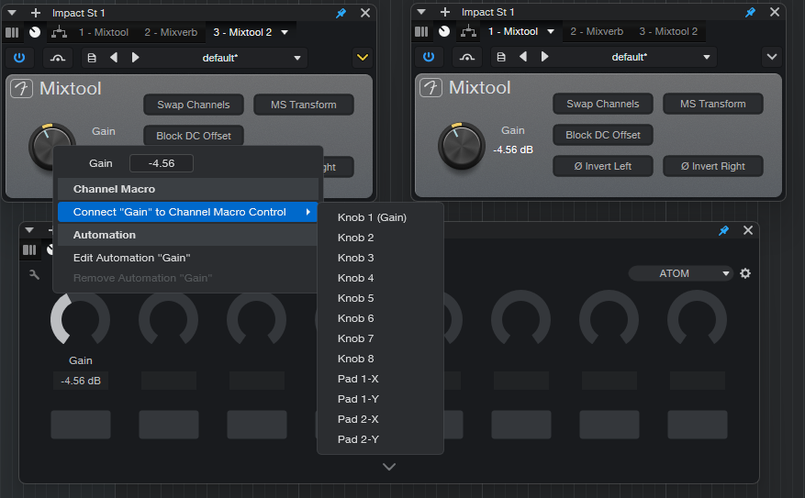The width and height of the screenshot is (805, 498).
Task: Click the Fender logo in right Mixtool
Action: 430,87
